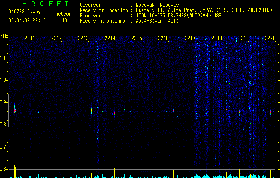Select antenna text A504HB(yagi 4el)
Viewport: 280px width, 178px height.
157,21
